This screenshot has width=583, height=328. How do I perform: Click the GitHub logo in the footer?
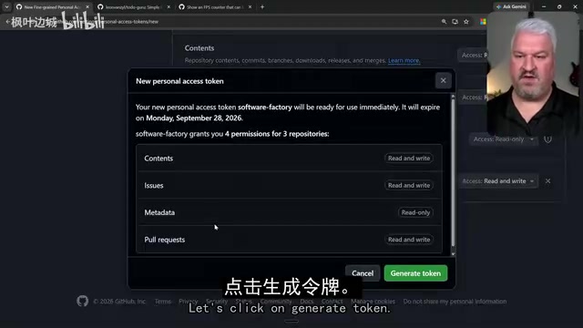pyautogui.click(x=83, y=301)
